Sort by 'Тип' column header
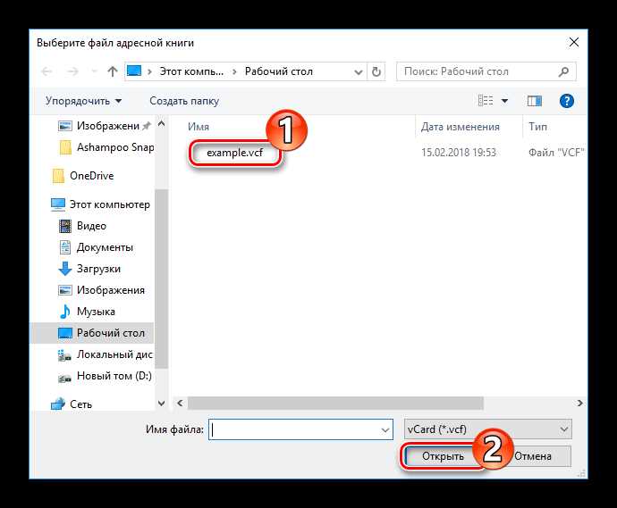The image size is (617, 508). (537, 127)
